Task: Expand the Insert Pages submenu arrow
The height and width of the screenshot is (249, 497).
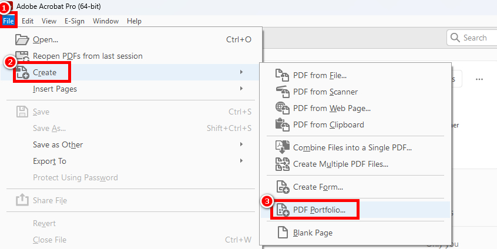Action: pos(241,89)
